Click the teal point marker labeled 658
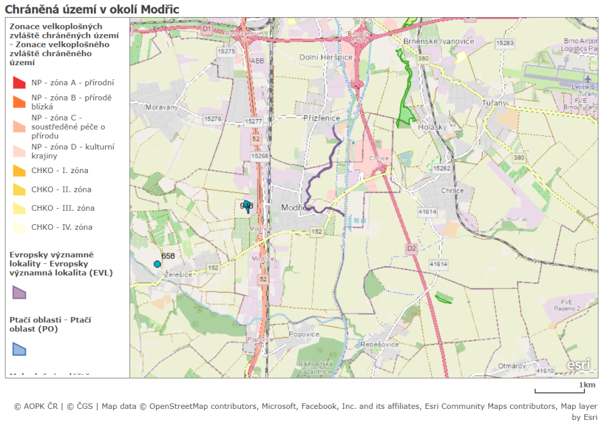The image size is (610, 440). (157, 264)
